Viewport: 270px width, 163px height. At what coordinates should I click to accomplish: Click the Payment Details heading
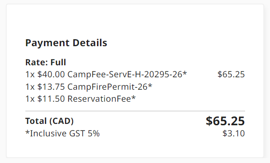coord(66,43)
